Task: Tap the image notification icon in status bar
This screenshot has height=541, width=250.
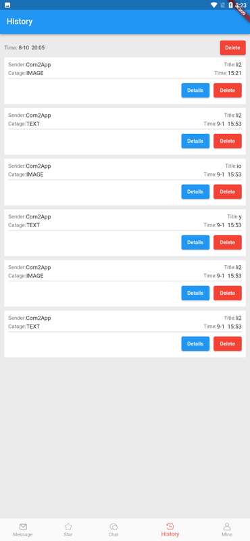Action: [7, 5]
